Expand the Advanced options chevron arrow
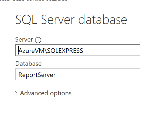 click(16, 93)
